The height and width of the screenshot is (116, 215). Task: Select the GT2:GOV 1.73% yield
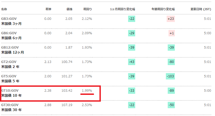(87, 62)
